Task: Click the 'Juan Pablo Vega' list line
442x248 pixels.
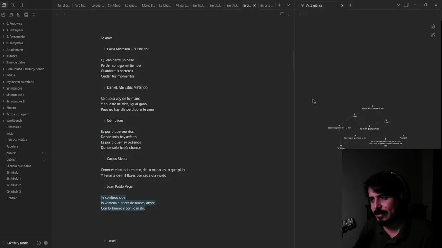Action: click(x=119, y=186)
